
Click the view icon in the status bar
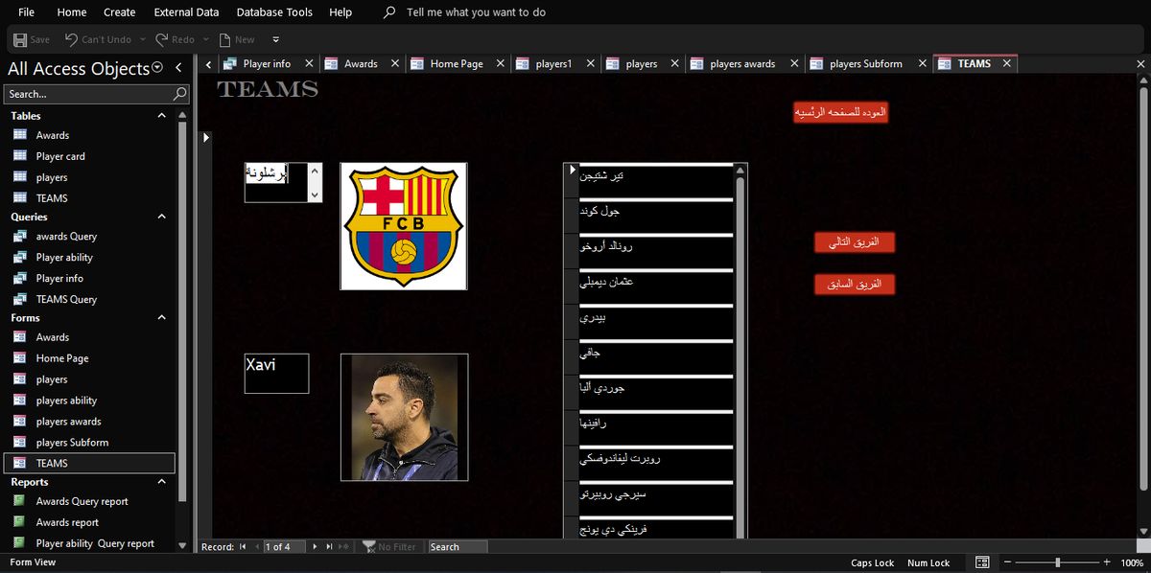pyautogui.click(x=982, y=562)
